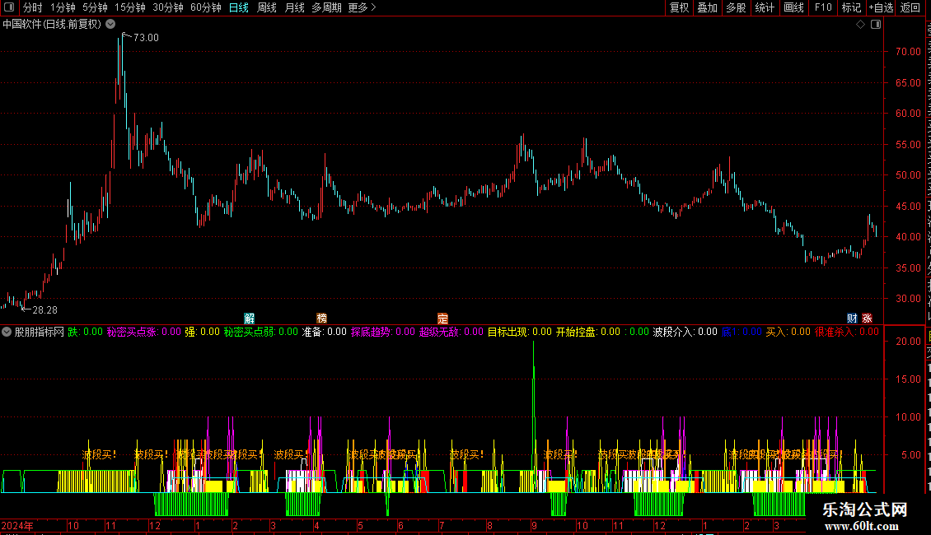Screen dimensions: 931x535
Task: Select the 30分钟 period
Action: [x=168, y=7]
